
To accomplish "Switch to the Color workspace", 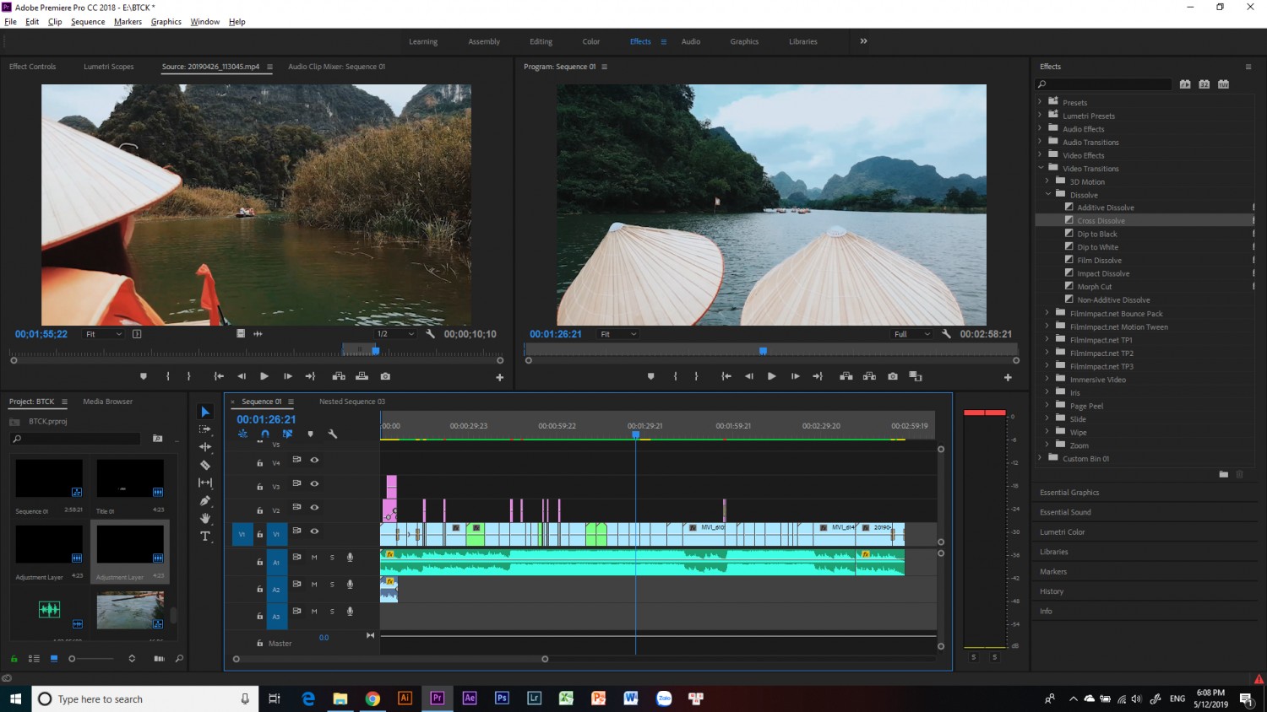I will pyautogui.click(x=590, y=41).
